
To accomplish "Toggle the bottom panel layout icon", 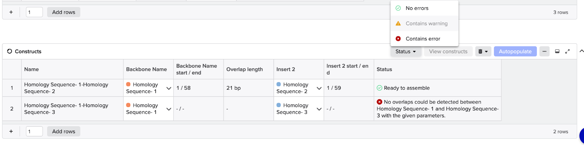I will (x=557, y=51).
